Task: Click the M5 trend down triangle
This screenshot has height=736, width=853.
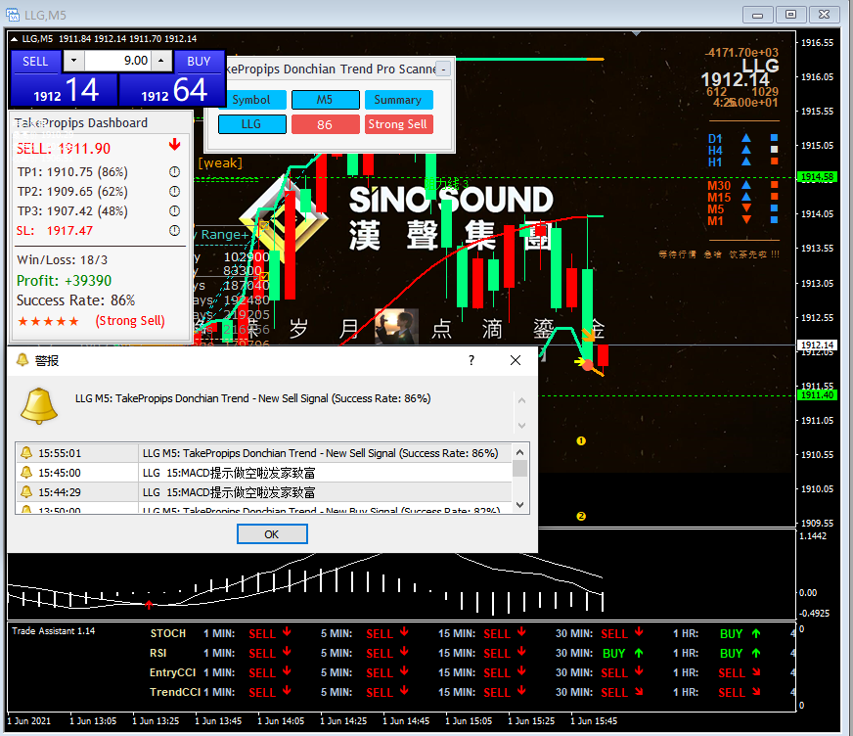Action: (746, 207)
